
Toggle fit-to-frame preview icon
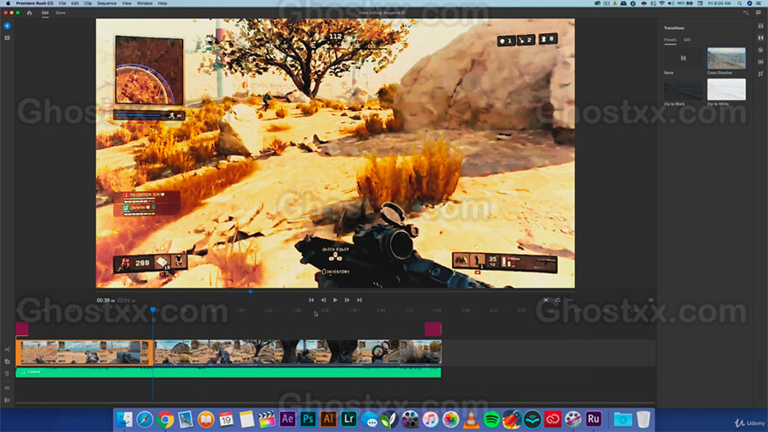tap(545, 299)
